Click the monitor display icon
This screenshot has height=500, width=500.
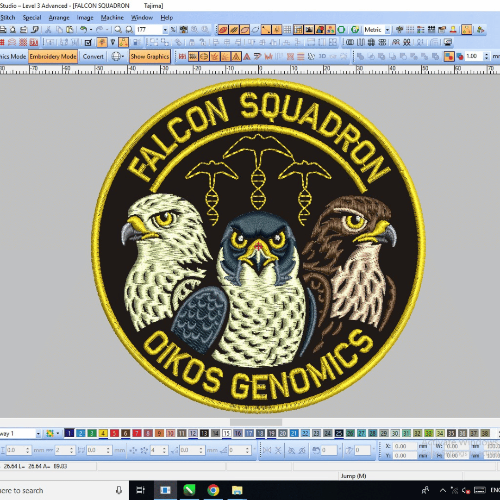click(448, 42)
